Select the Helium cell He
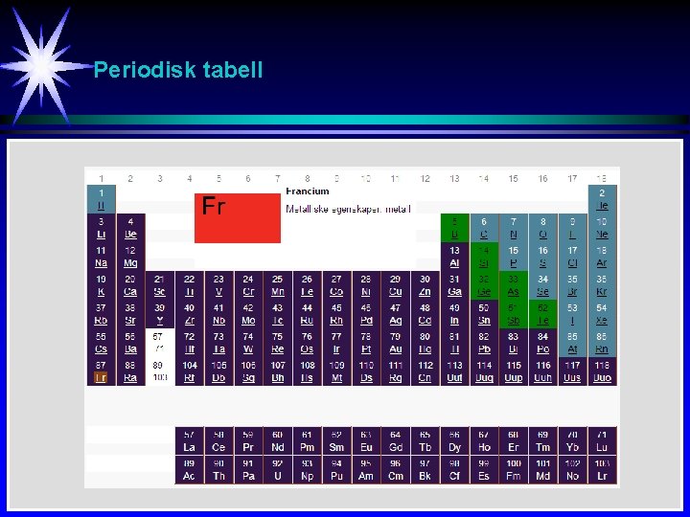 coord(602,199)
